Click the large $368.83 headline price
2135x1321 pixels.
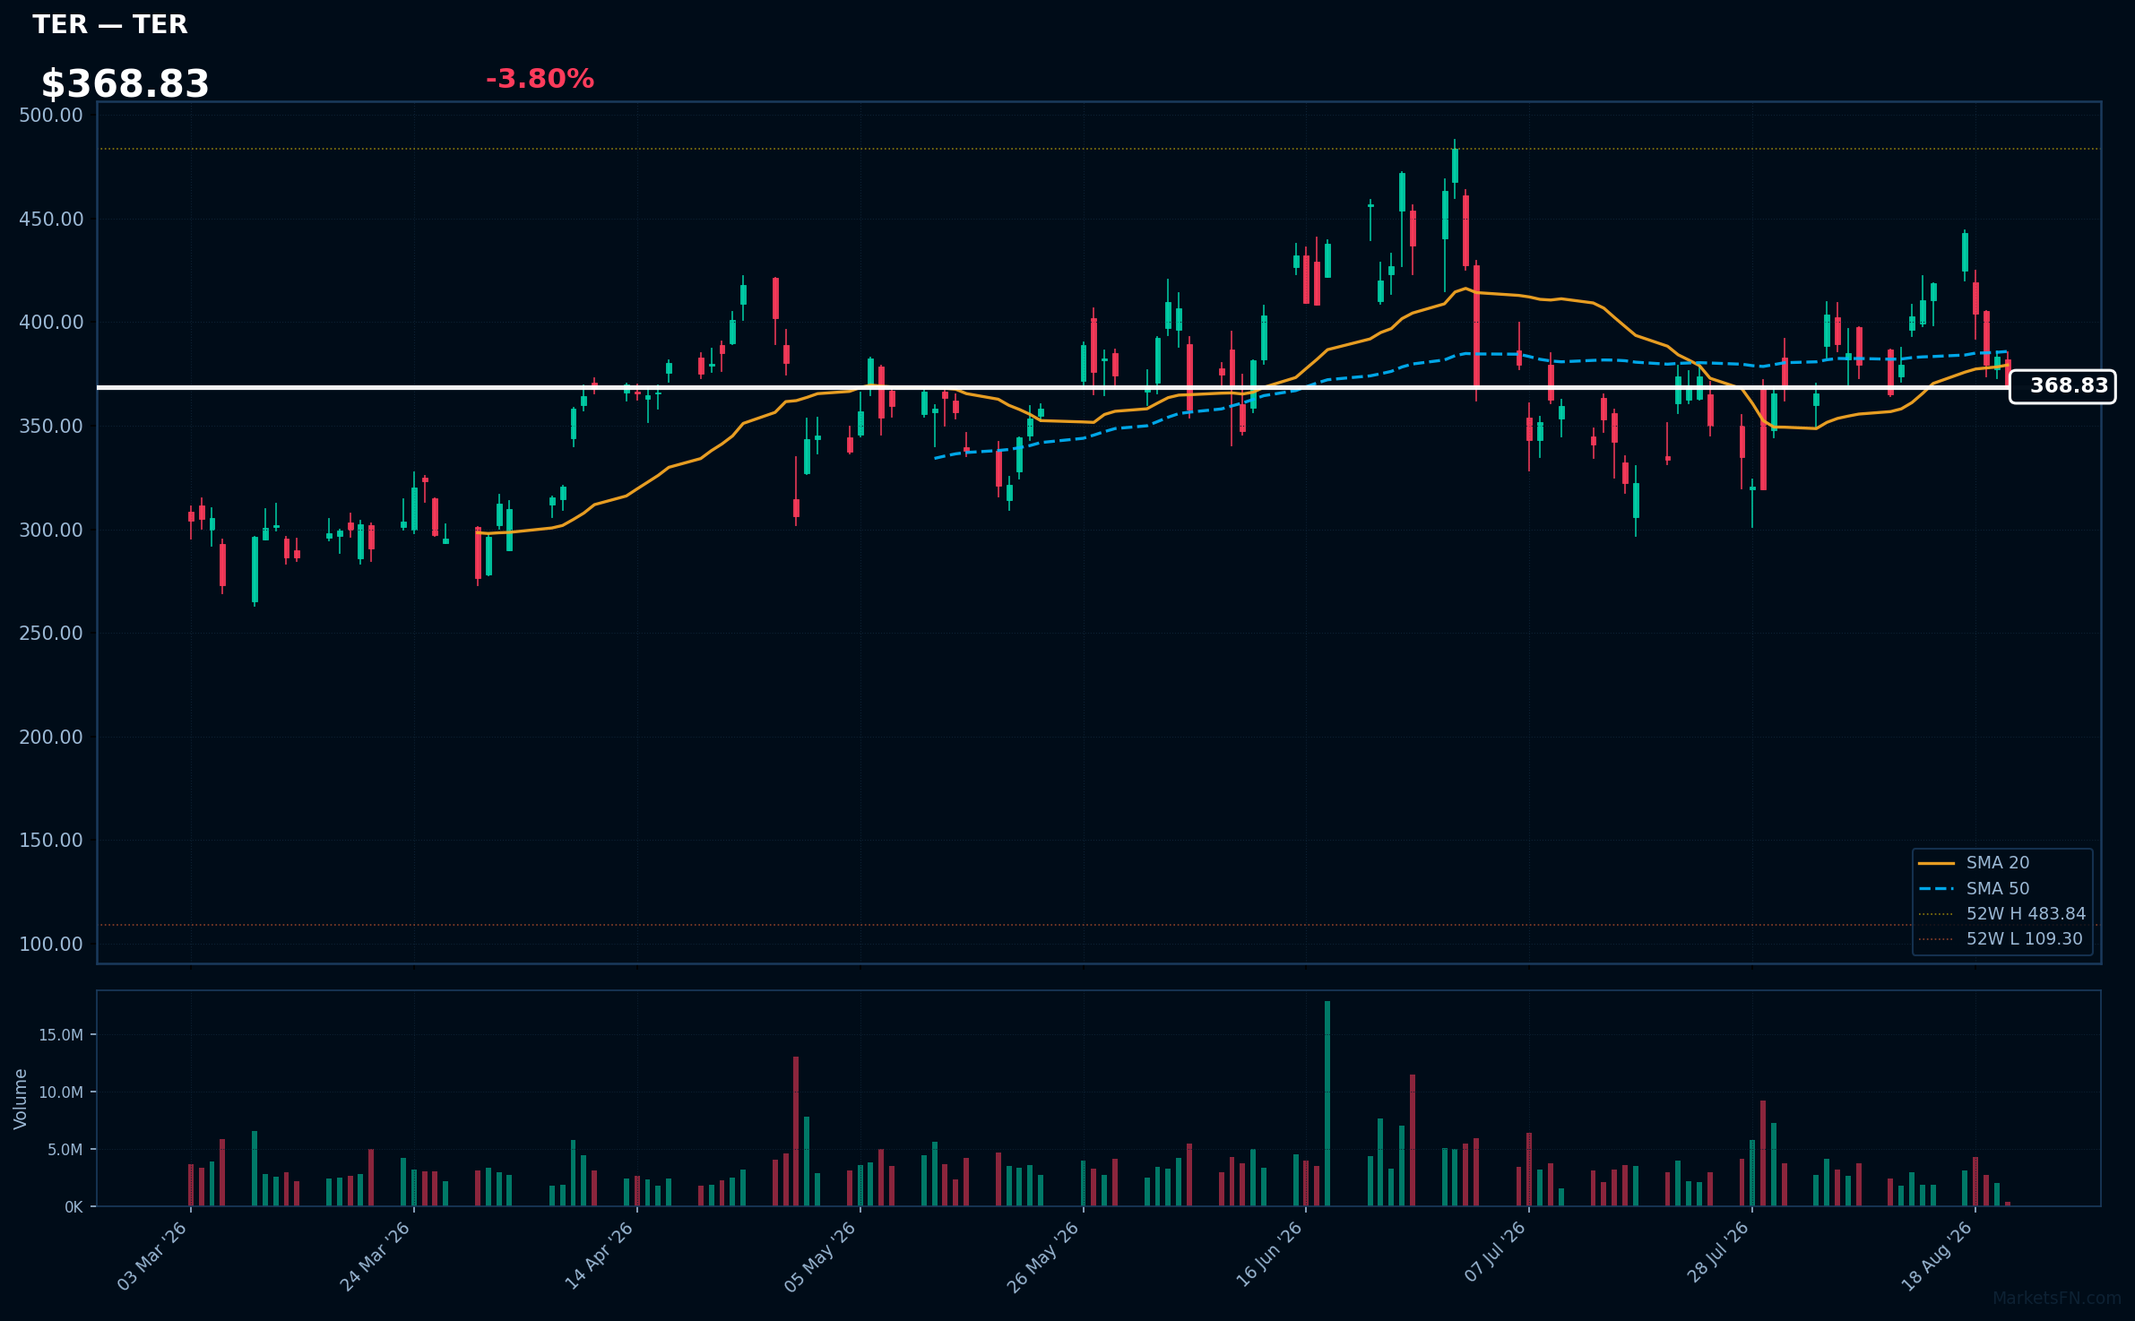125,84
